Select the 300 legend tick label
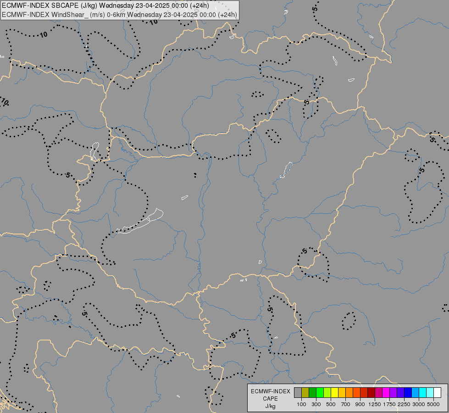The image size is (449, 413). 316,404
